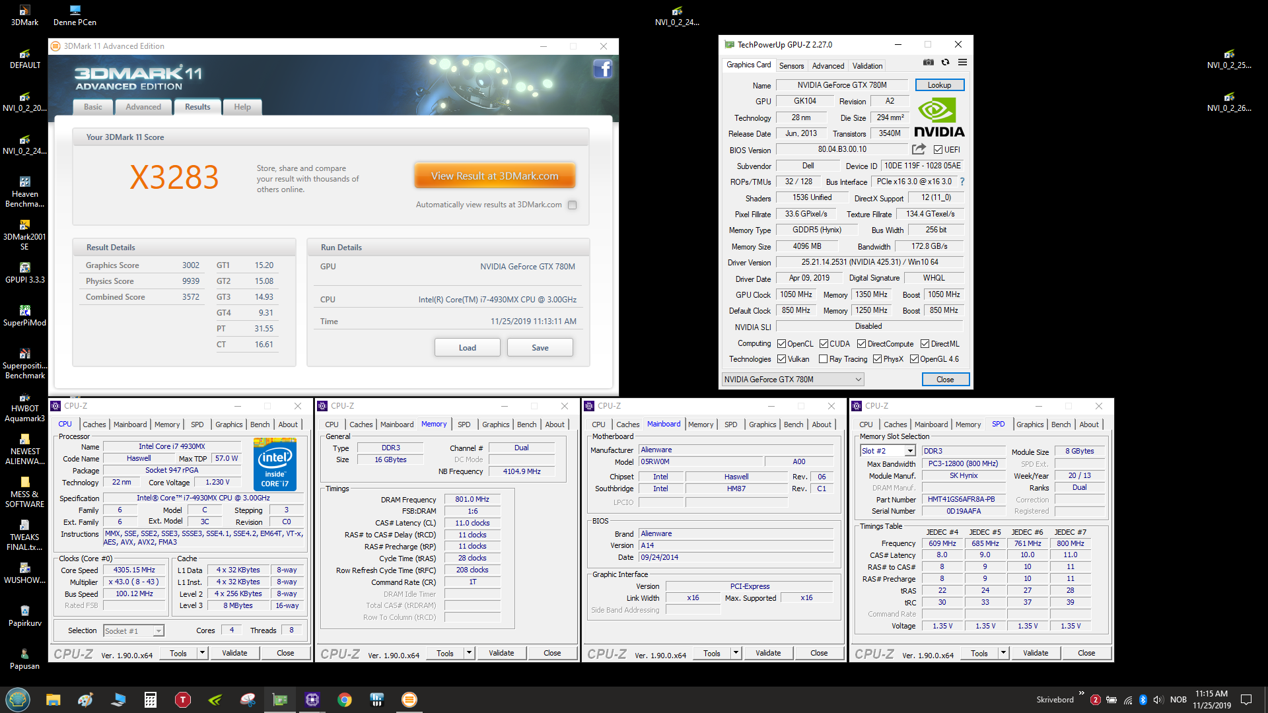Toggle the DirectCompute checkbox
Screen dimensions: 1268x713
tap(861, 344)
